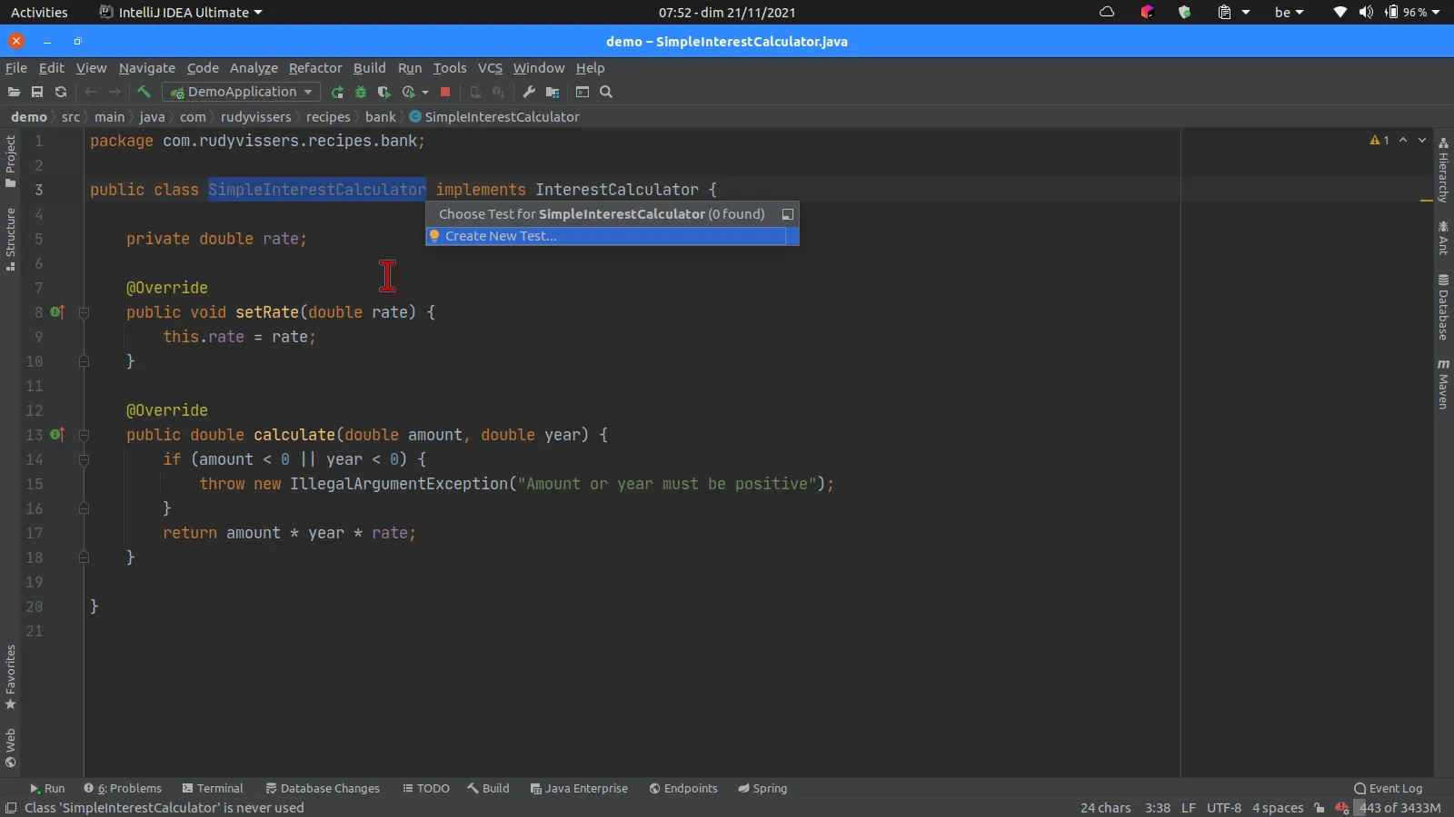Open the Terminal tool window tab
The height and width of the screenshot is (817, 1454).
[x=213, y=788]
